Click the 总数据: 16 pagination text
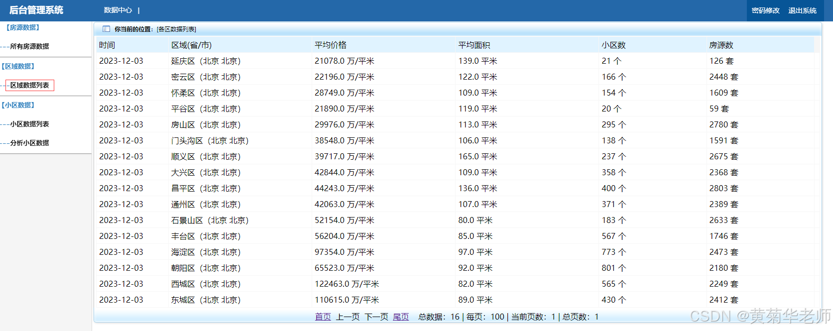The width and height of the screenshot is (833, 331). 439,317
